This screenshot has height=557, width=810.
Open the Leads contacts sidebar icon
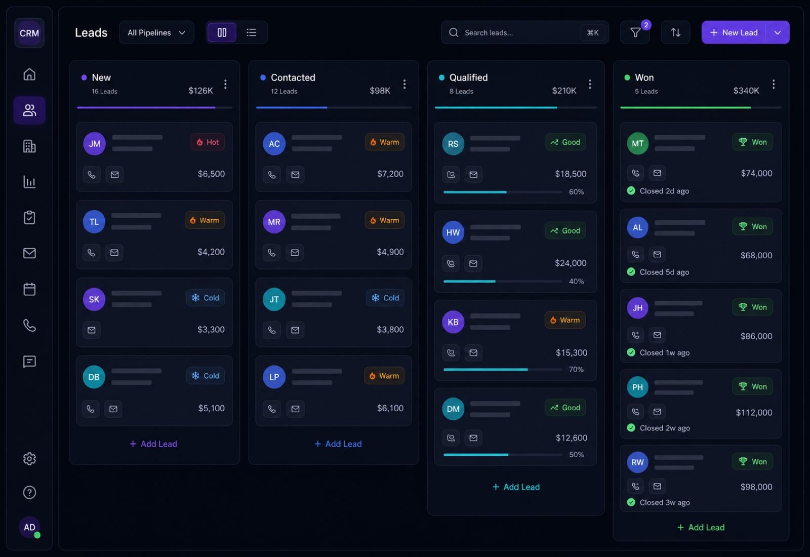tap(29, 110)
